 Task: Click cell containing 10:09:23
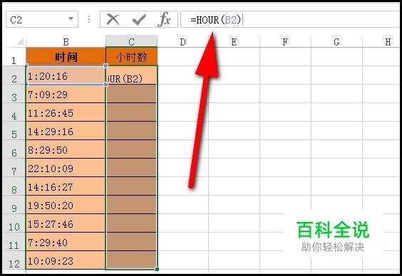click(66, 260)
